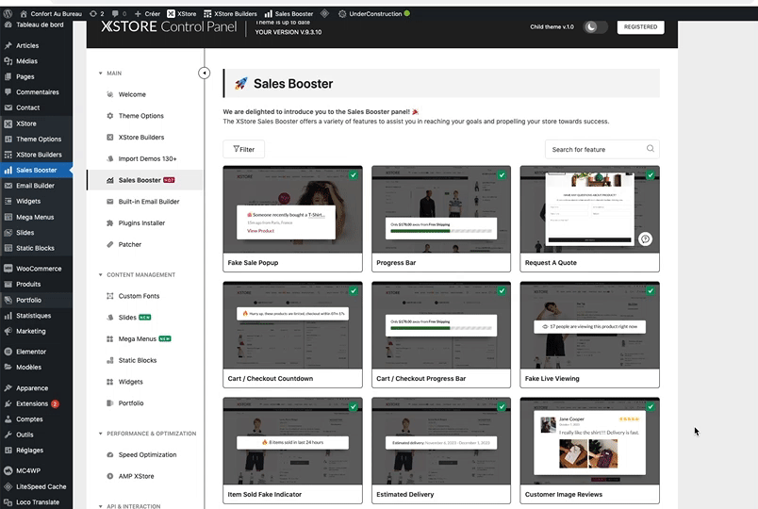Click the Custom Fonts icon
Viewport: 758px width, 509px height.
(x=109, y=296)
